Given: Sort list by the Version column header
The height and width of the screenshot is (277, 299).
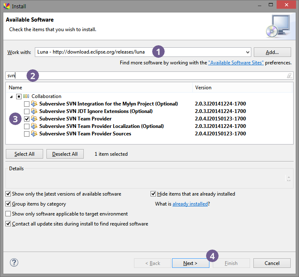Looking at the screenshot, I should [243, 88].
